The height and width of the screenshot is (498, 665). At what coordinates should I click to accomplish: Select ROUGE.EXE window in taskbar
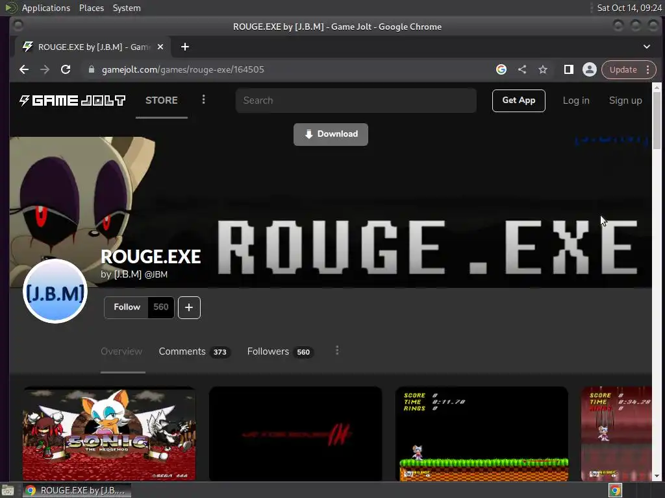click(x=77, y=490)
